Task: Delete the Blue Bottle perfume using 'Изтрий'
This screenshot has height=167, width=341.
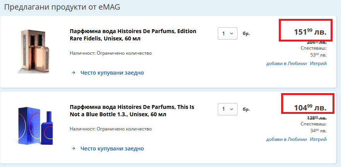Action: [318, 139]
